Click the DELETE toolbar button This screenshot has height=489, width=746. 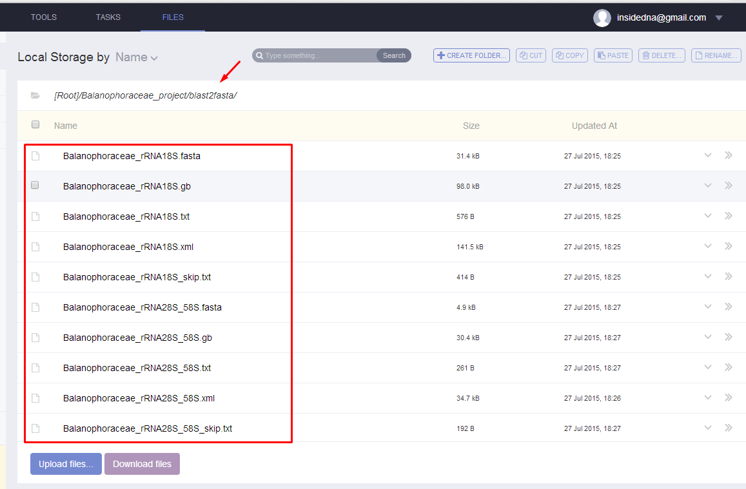tap(662, 55)
